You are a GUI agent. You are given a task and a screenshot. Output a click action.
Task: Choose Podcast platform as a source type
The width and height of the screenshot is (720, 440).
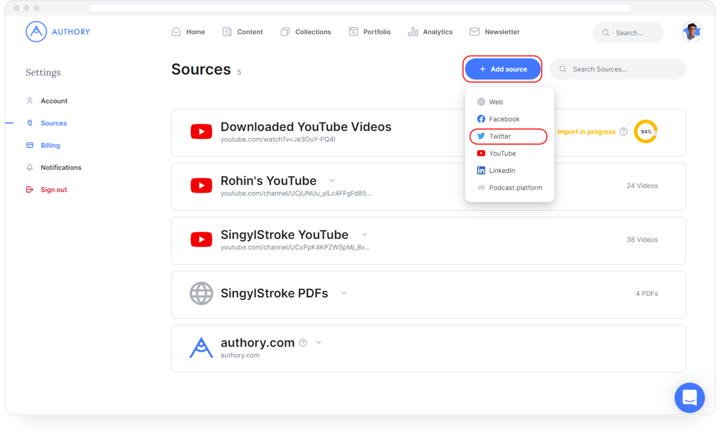pyautogui.click(x=516, y=187)
